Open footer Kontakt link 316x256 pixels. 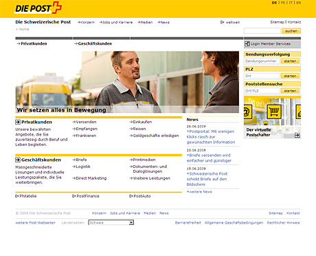293,213
